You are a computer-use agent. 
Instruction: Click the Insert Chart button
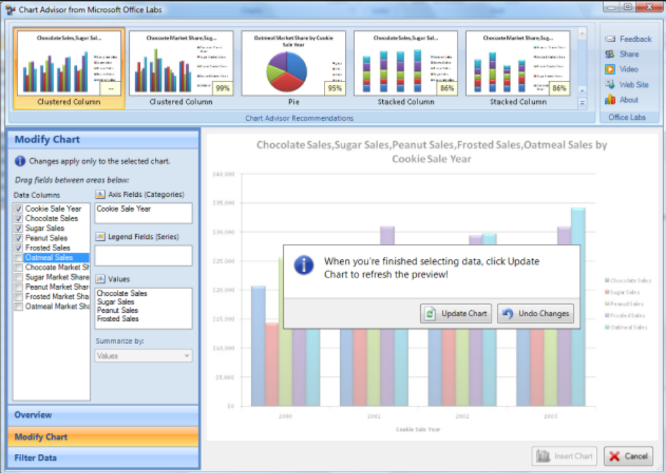click(564, 456)
